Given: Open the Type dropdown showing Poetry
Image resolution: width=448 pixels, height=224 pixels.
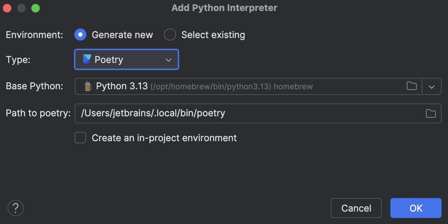Looking at the screenshot, I should point(126,59).
